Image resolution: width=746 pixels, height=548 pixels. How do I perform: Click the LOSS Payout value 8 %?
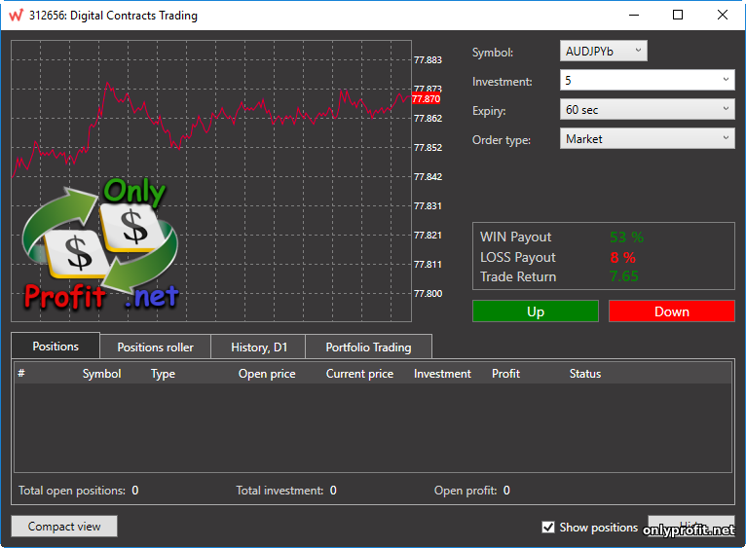(622, 257)
